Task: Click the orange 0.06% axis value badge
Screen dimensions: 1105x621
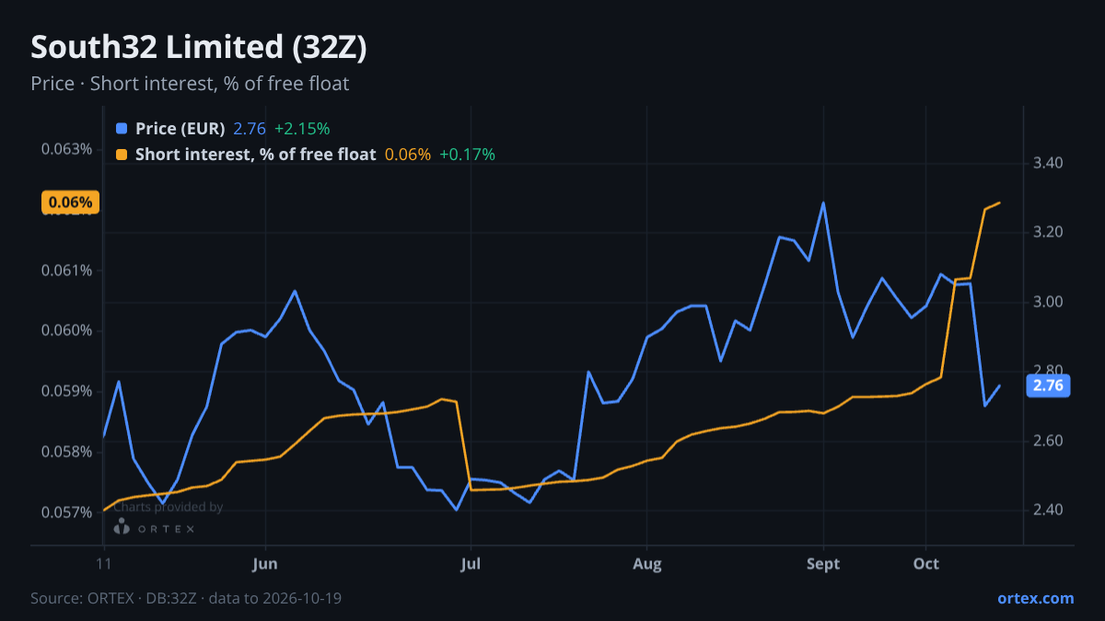Action: [70, 202]
